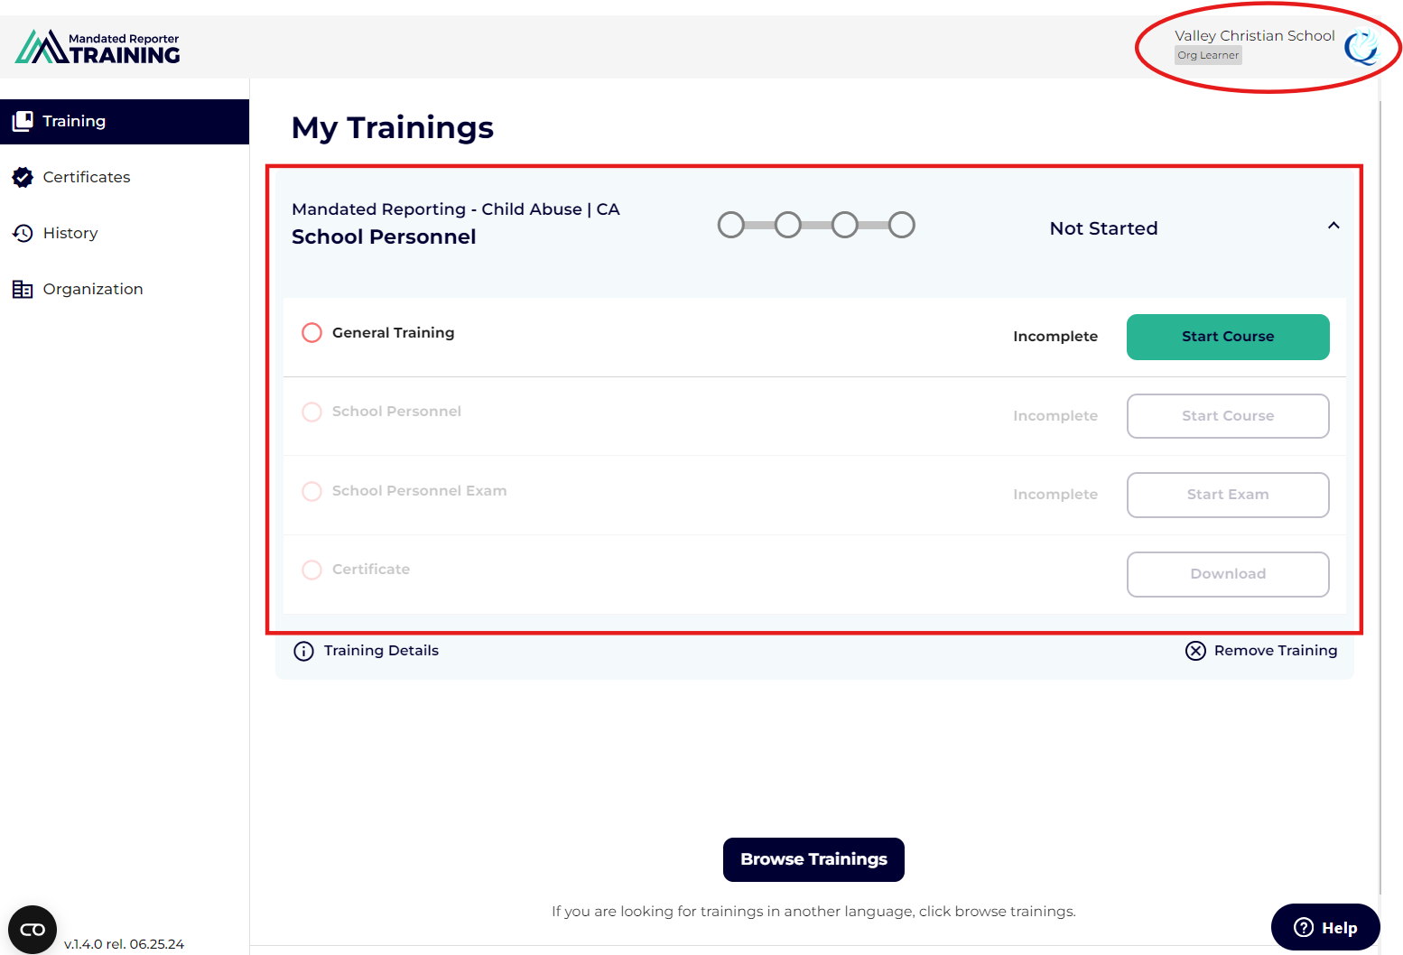Click the Training book icon in sidebar

coord(23,121)
